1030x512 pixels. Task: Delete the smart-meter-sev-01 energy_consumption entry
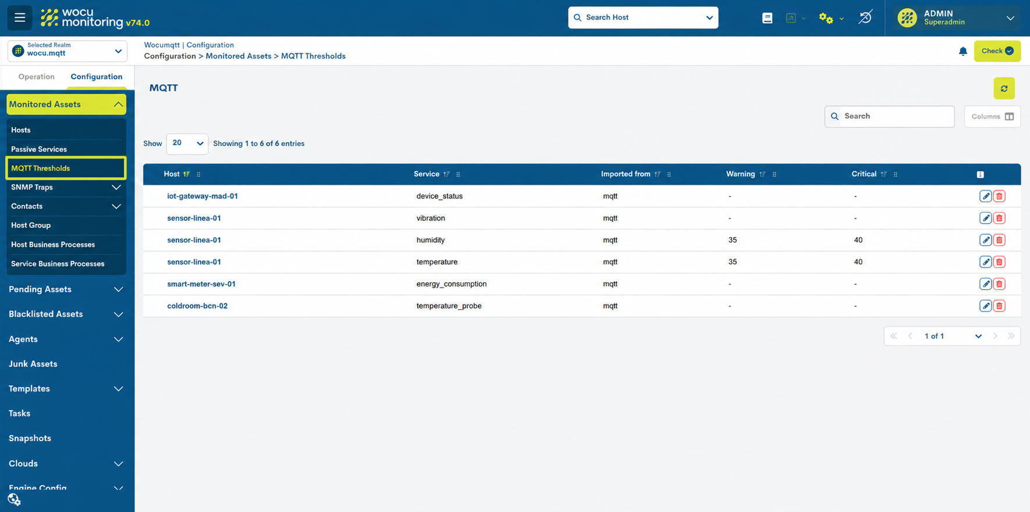click(x=999, y=284)
